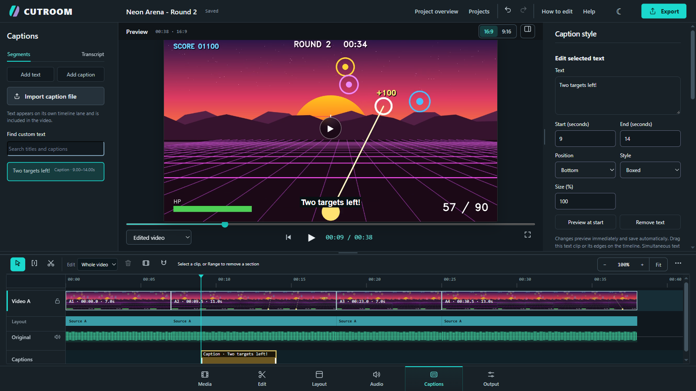Toggle dark mode moon icon

tap(619, 11)
